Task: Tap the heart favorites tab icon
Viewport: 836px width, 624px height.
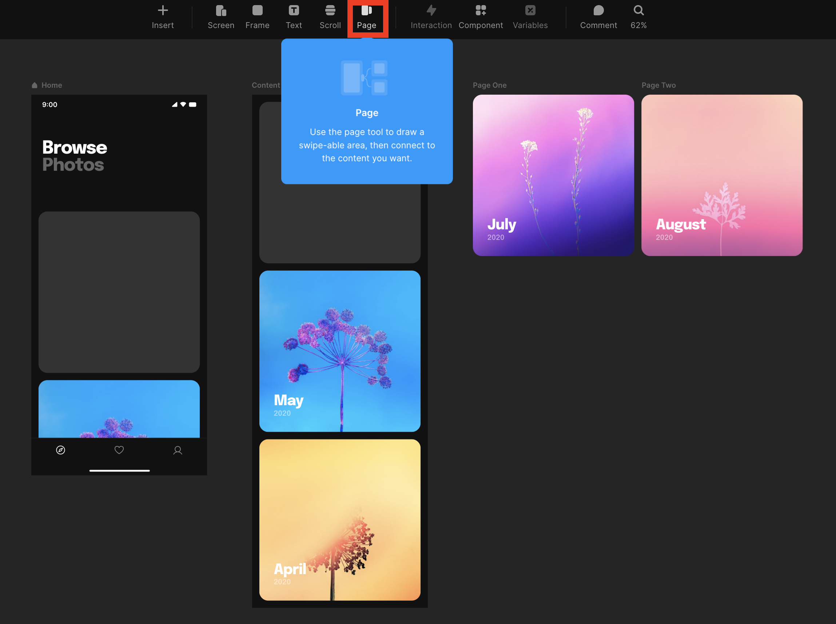Action: click(x=119, y=450)
